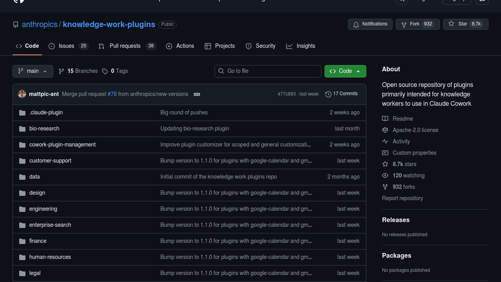501x282 pixels.
Task: Fork the repository via fork icon
Action: pos(404,25)
